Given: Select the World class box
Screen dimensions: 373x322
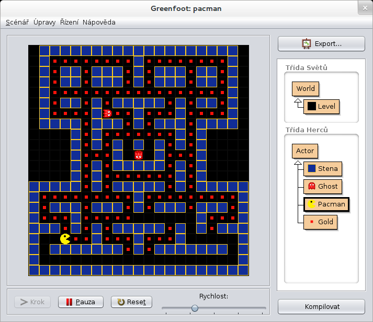Looking at the screenshot, I should (306, 89).
